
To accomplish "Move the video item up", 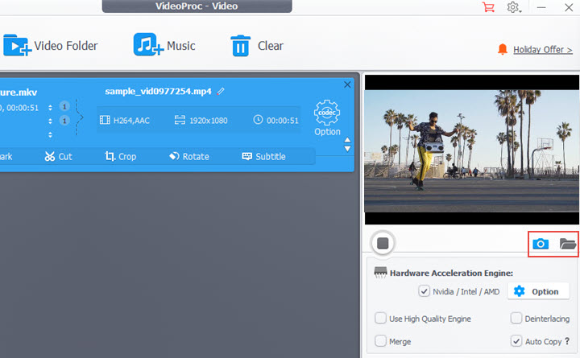I will coord(347,140).
